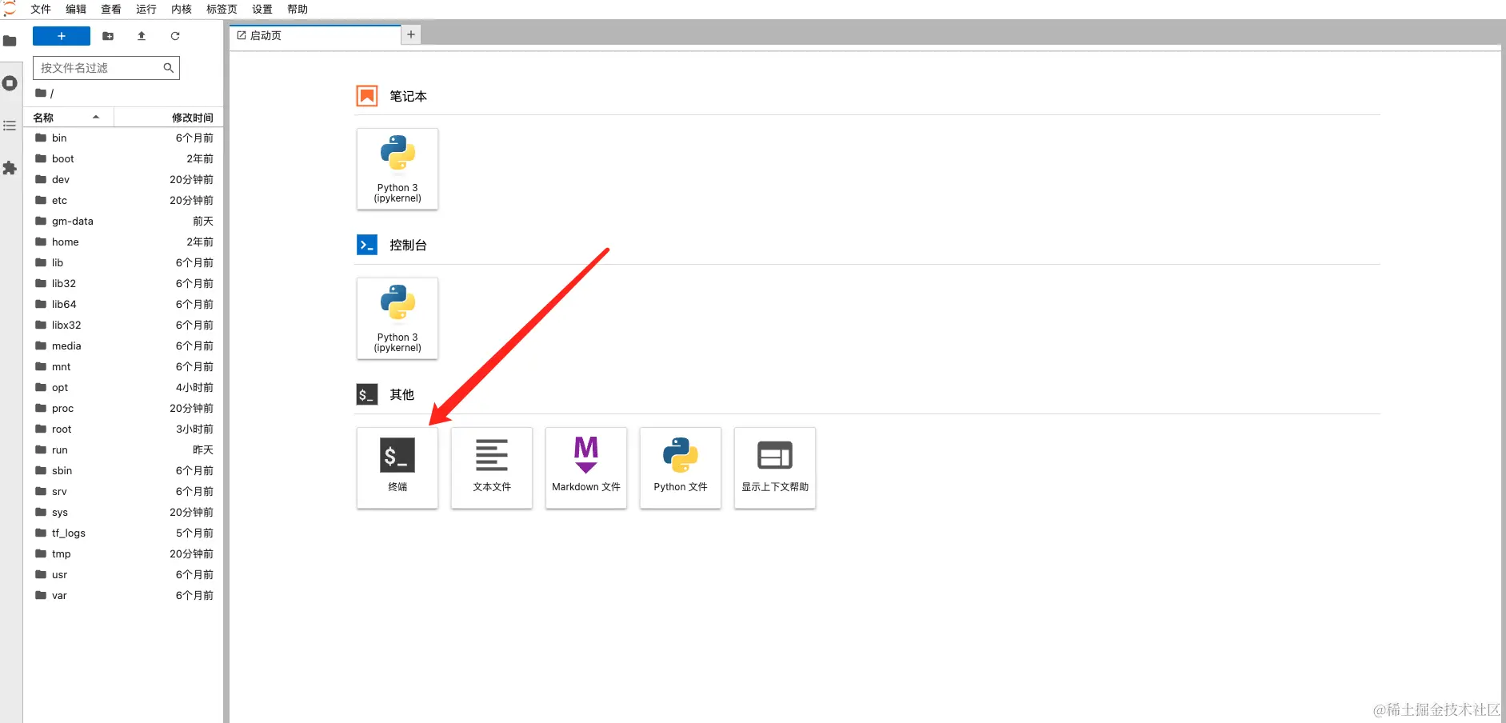Screen dimensions: 1506x723
Task: Open the table of contents sidebar icon
Action: point(10,126)
